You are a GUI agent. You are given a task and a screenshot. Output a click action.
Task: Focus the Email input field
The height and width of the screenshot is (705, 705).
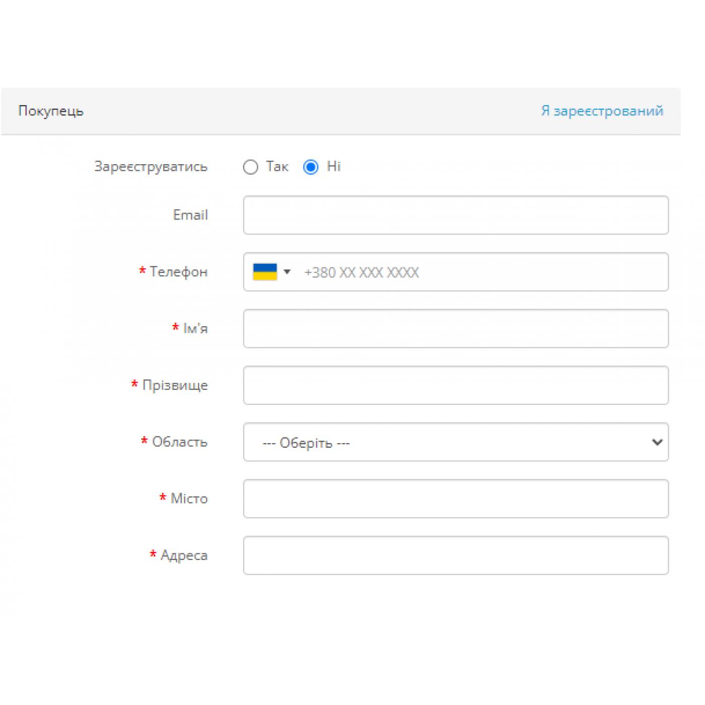pyautogui.click(x=456, y=216)
